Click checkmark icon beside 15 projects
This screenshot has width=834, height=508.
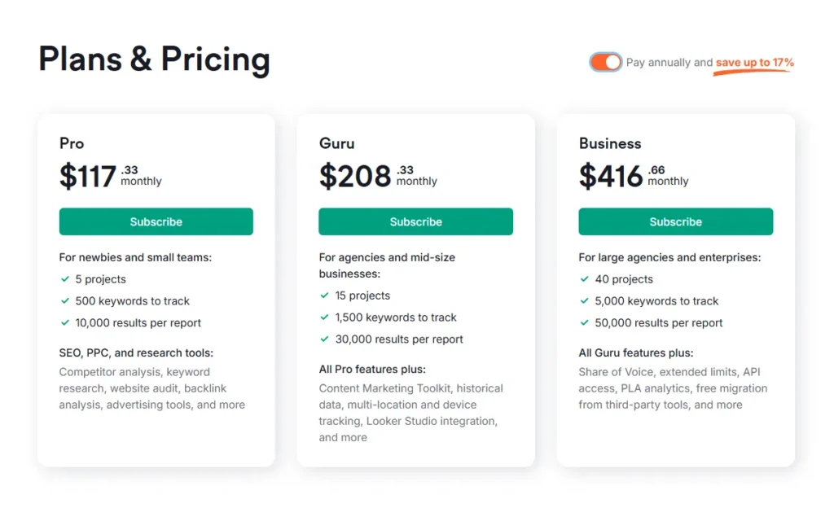325,296
